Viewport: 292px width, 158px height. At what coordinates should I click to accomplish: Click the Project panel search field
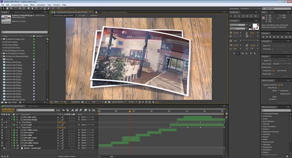click(x=24, y=32)
